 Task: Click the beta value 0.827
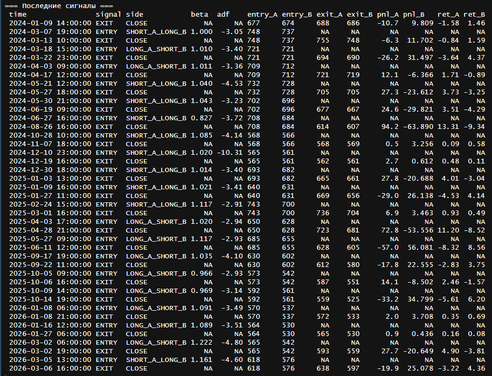point(202,118)
